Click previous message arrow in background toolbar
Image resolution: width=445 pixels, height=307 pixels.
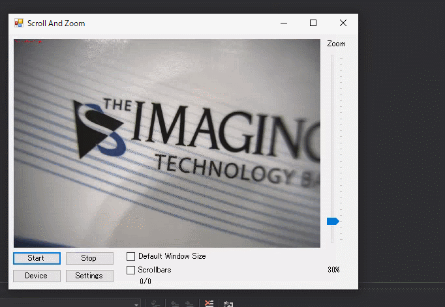click(x=175, y=304)
